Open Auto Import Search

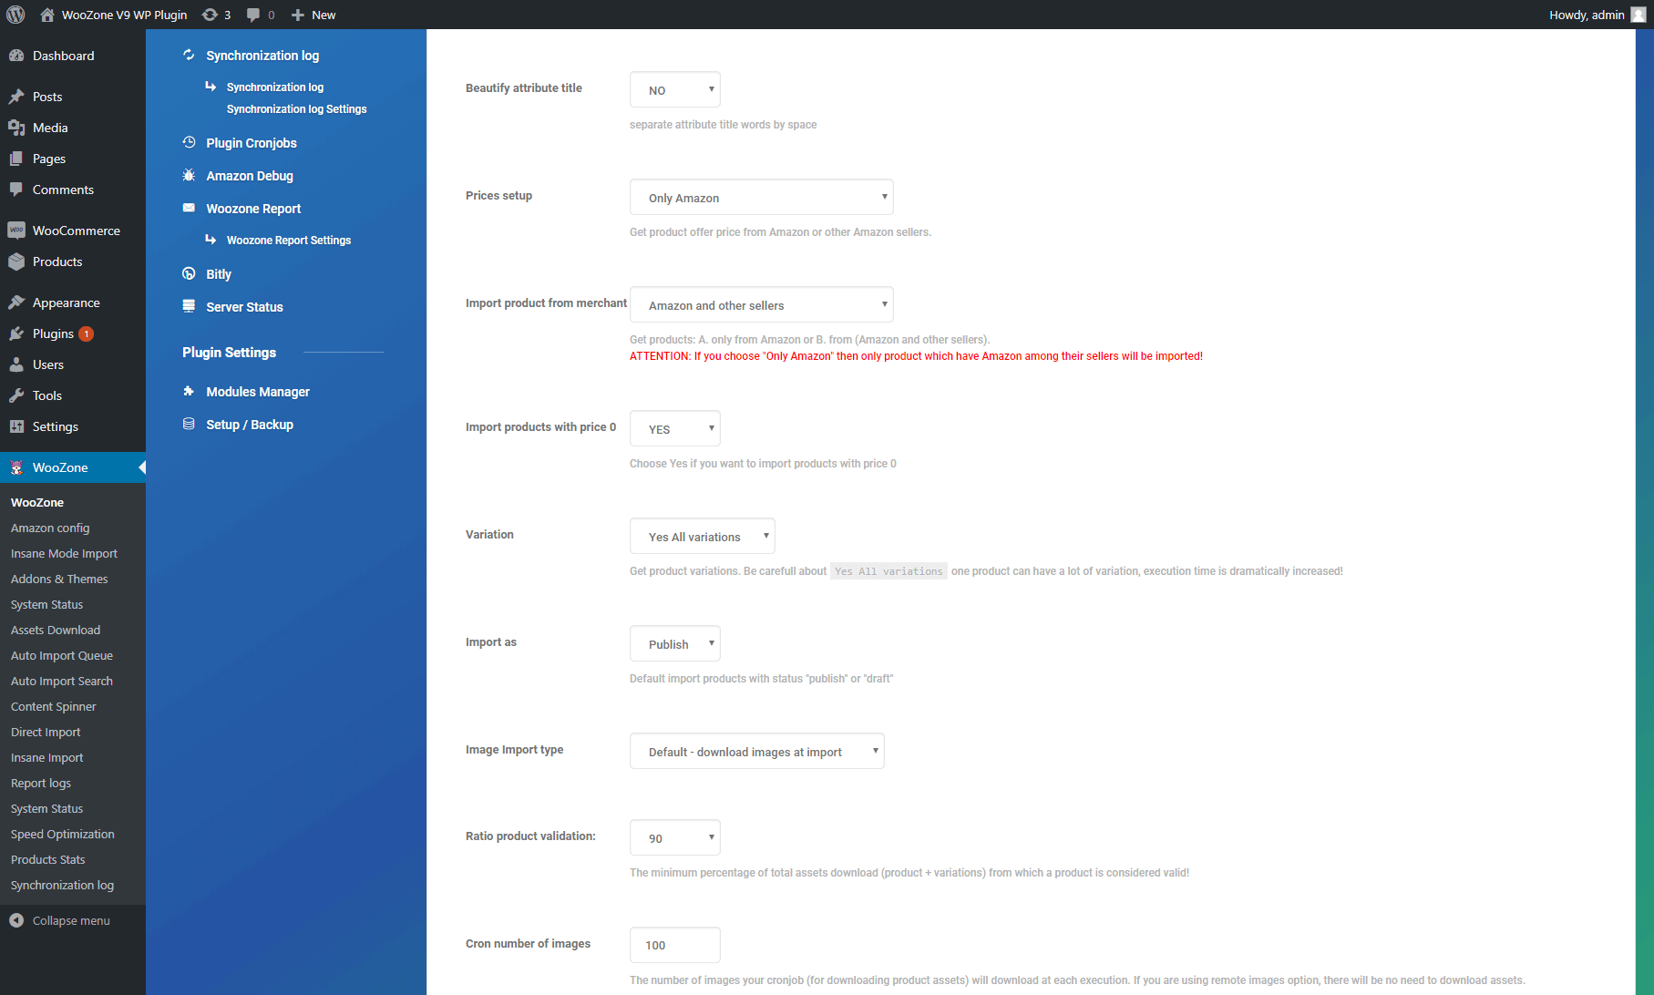coord(62,681)
